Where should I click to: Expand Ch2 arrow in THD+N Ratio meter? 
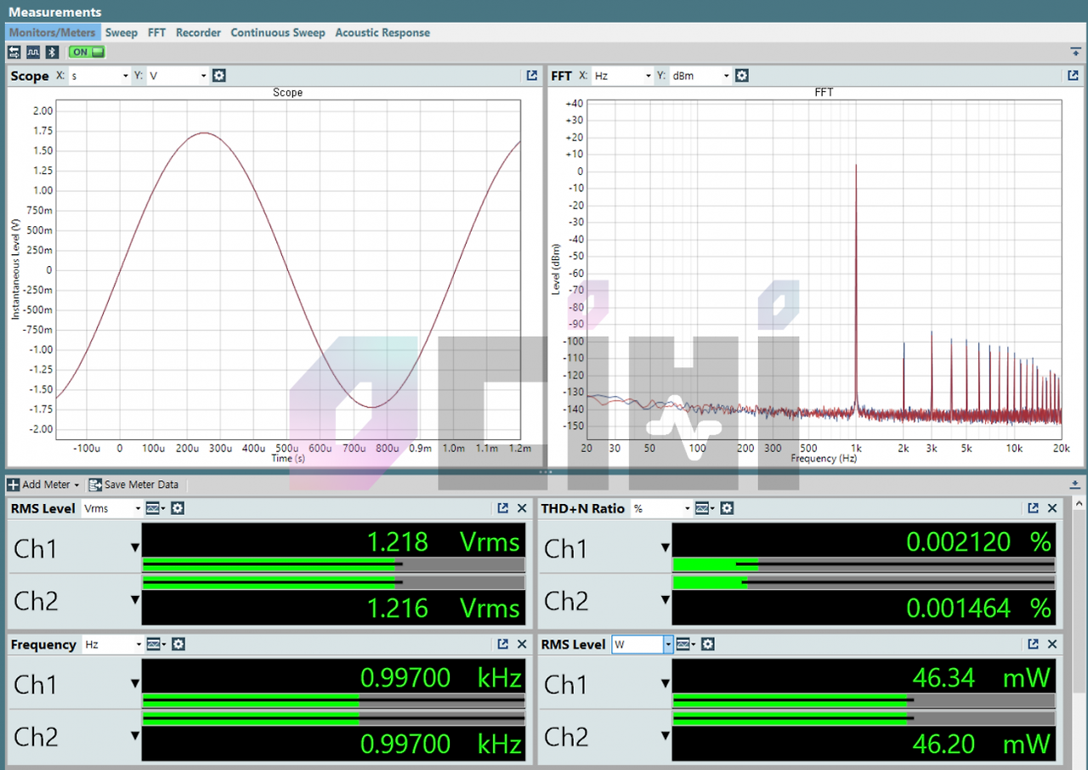[666, 600]
